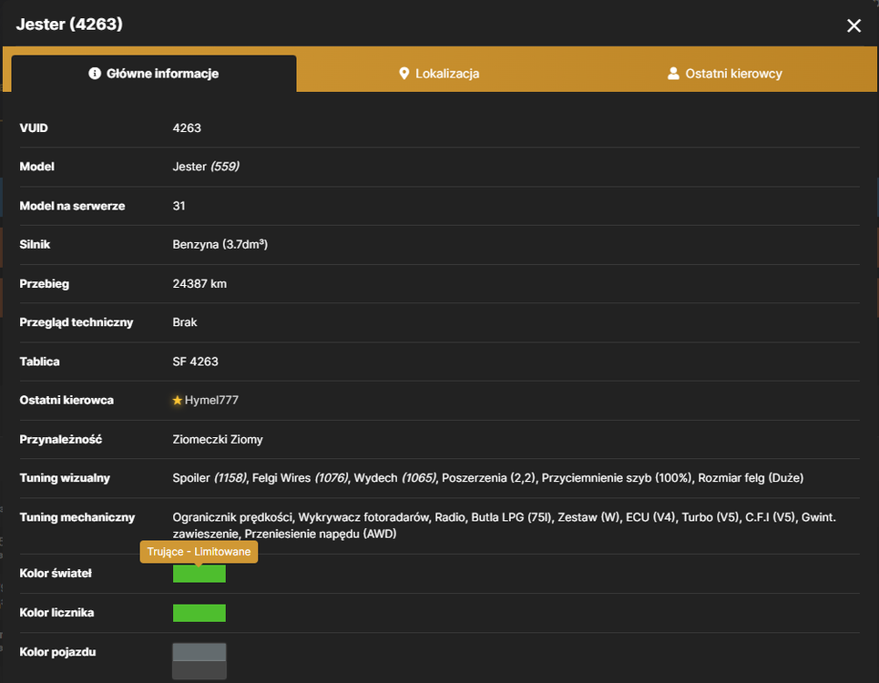
Task: Click the Przynależność value Ziomeczki Ziomy
Action: pyautogui.click(x=218, y=439)
